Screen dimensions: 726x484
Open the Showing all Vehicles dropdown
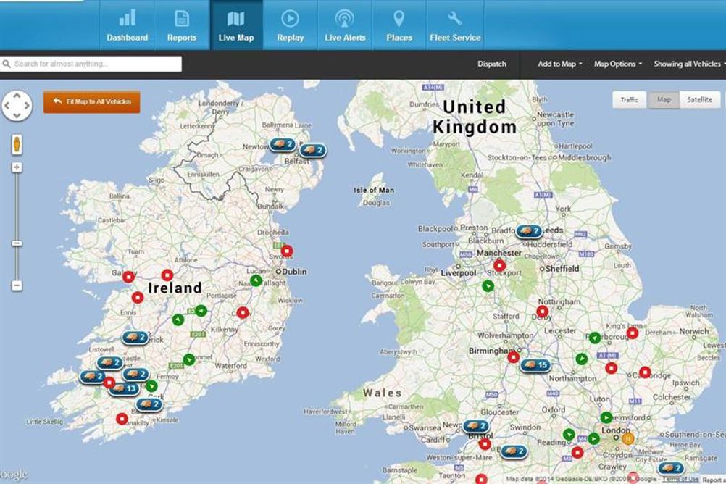click(x=689, y=64)
